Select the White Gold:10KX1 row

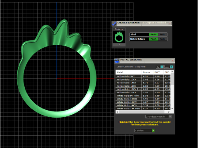click(143, 99)
